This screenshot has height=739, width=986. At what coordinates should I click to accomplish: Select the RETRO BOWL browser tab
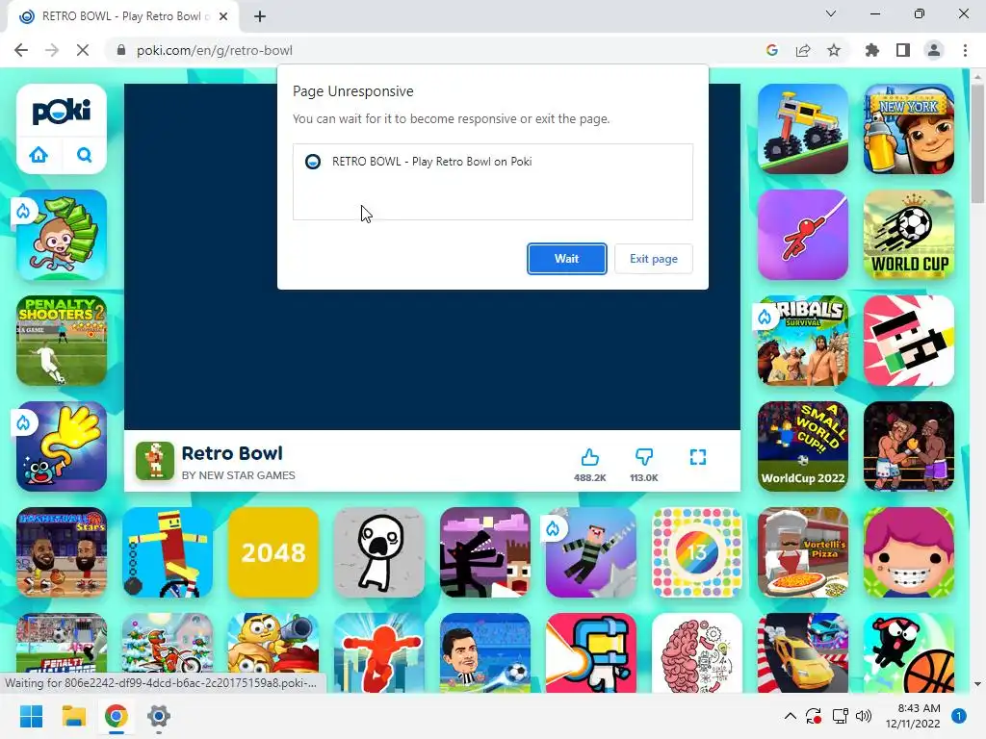coord(122,17)
